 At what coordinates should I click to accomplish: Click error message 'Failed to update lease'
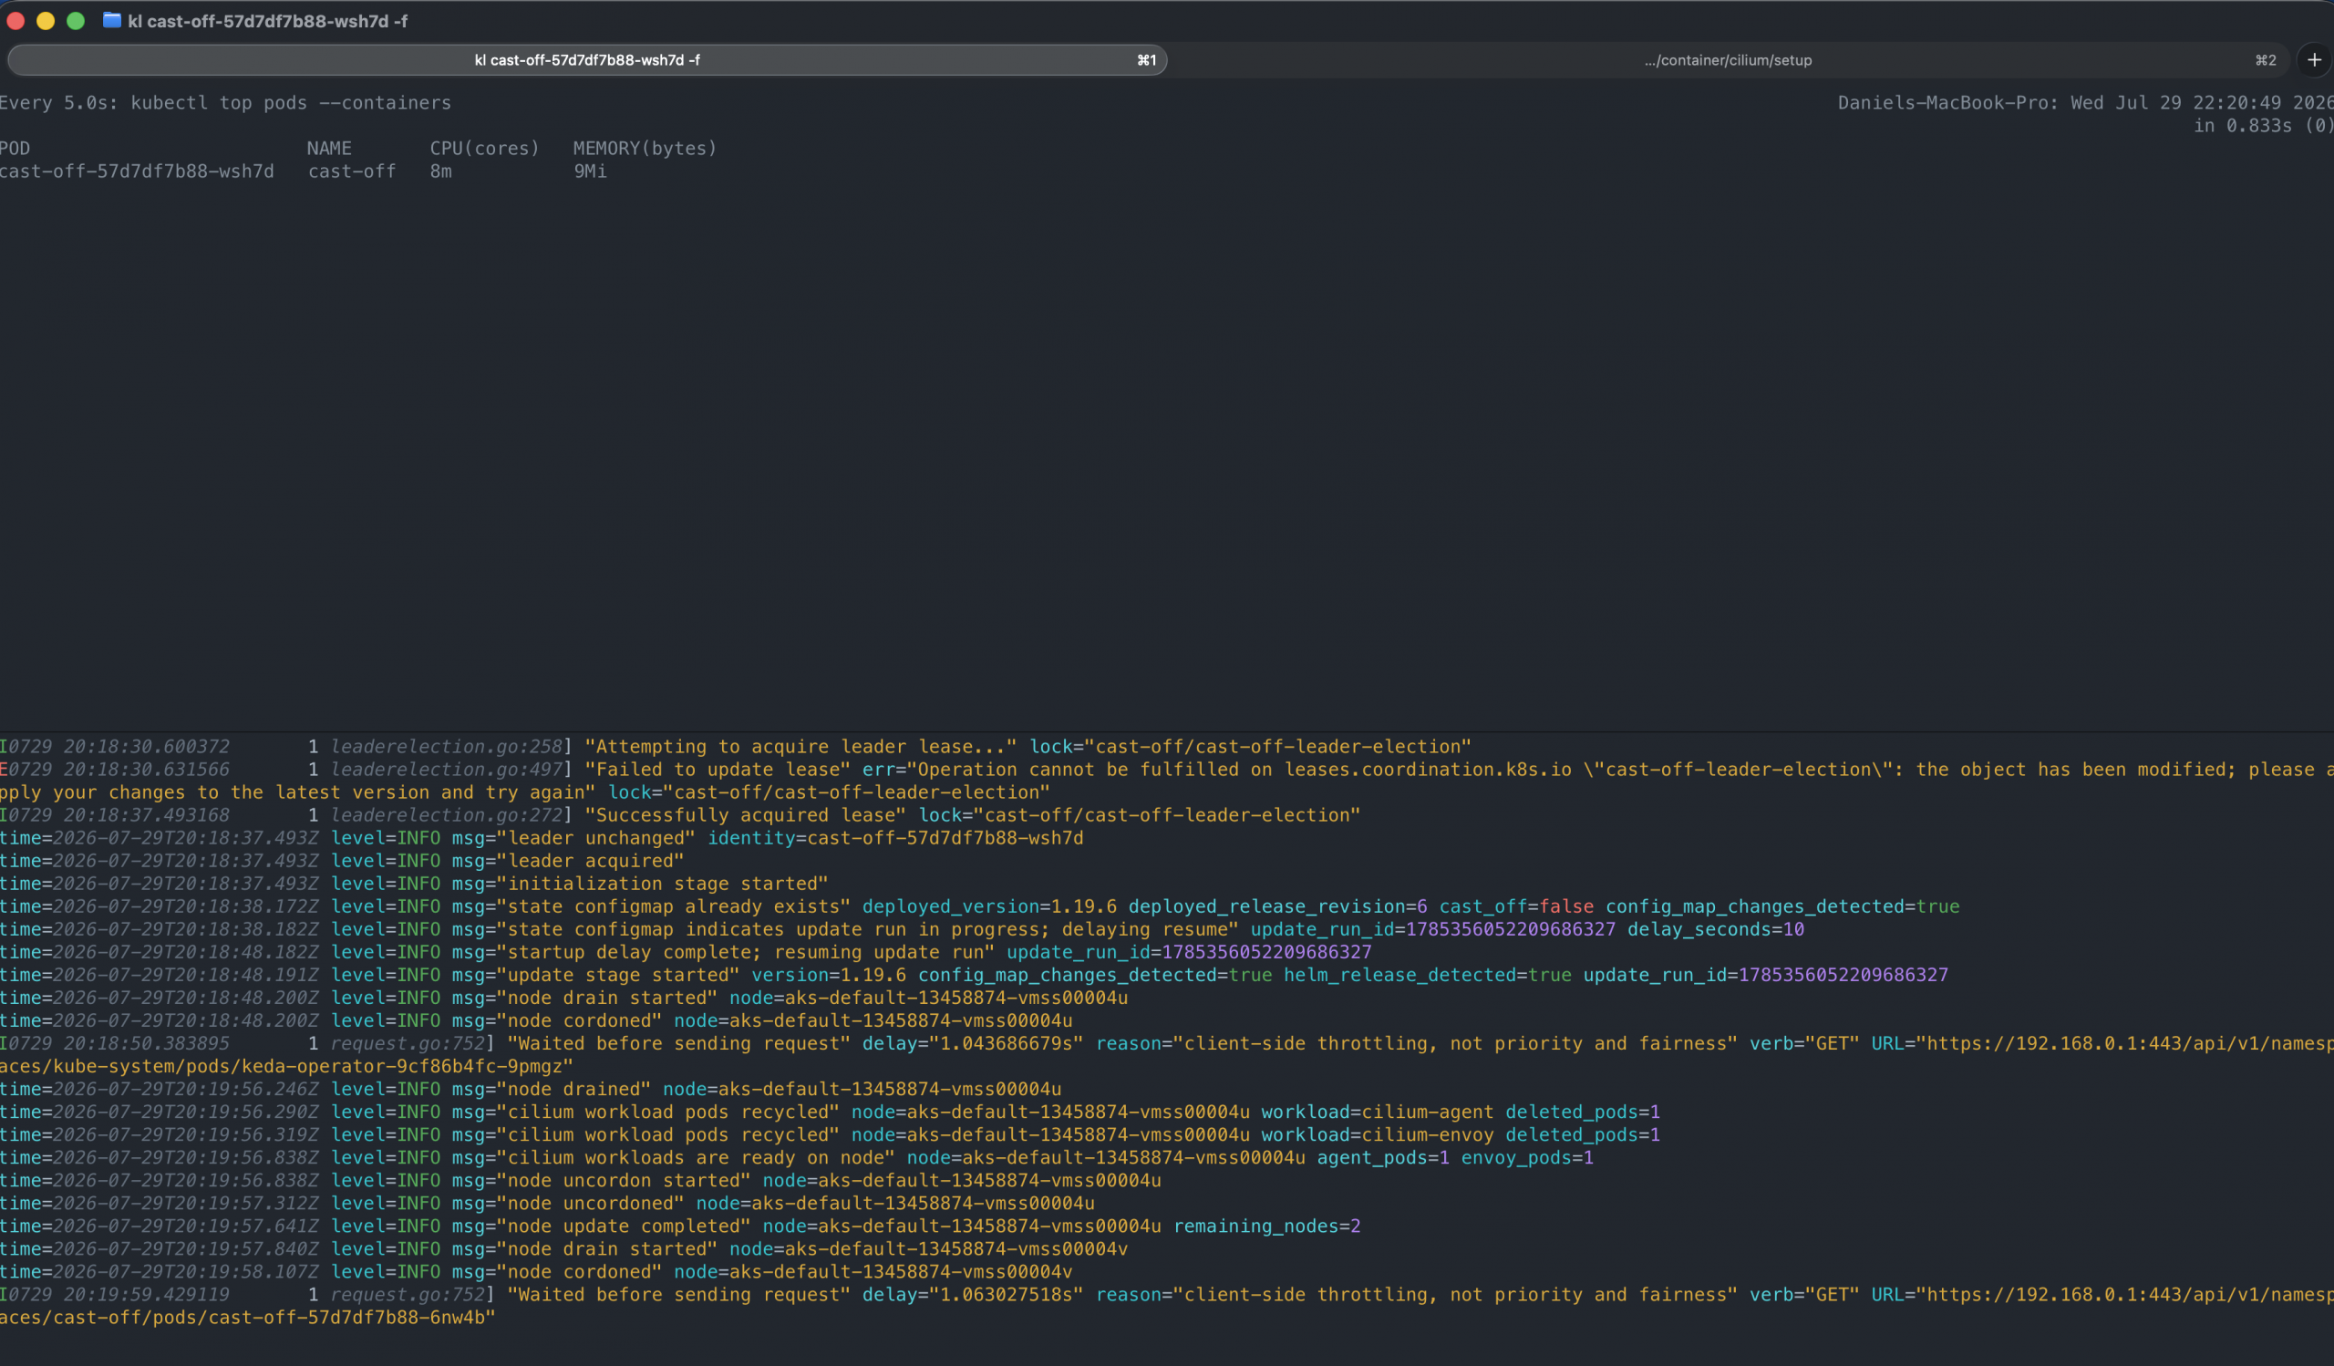coord(718,770)
